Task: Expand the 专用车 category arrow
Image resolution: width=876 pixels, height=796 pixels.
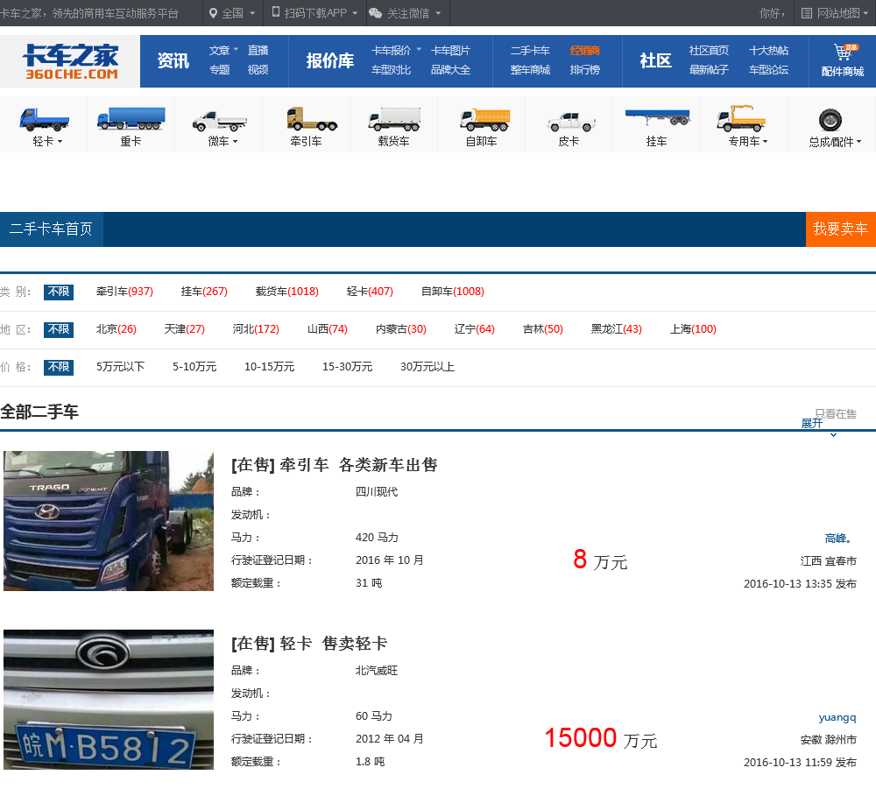Action: [765, 142]
